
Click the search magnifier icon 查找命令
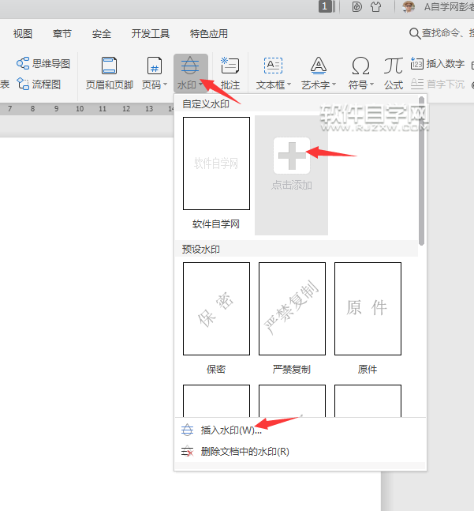[415, 33]
